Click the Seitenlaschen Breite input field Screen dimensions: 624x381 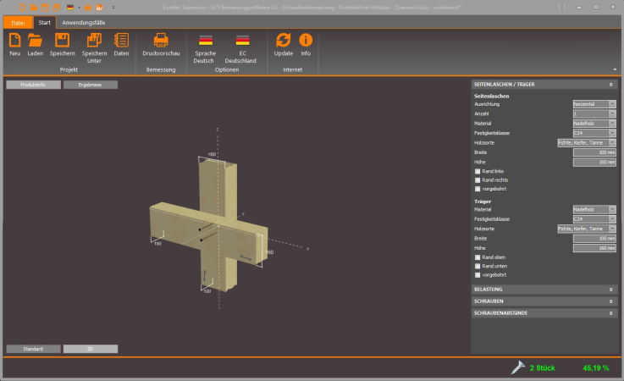coord(594,152)
